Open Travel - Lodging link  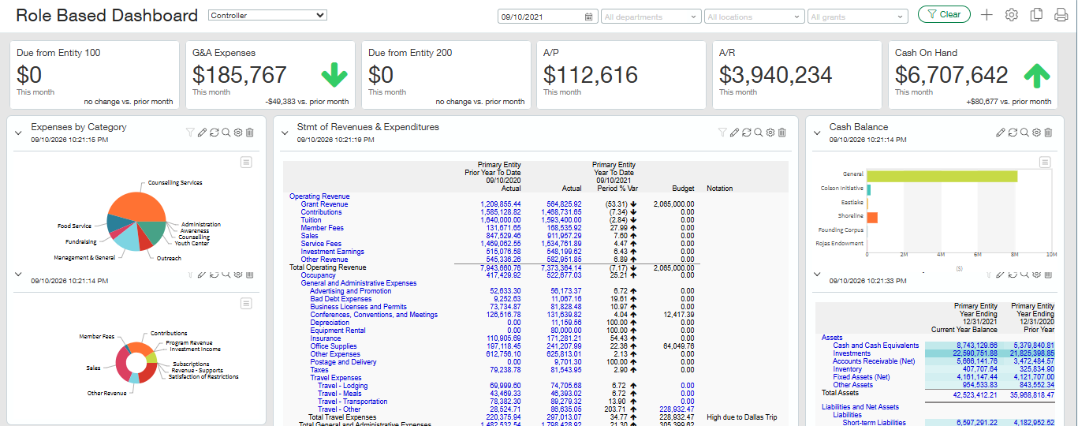click(342, 386)
